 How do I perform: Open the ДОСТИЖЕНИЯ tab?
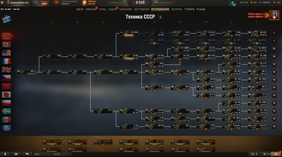[x=142, y=9]
